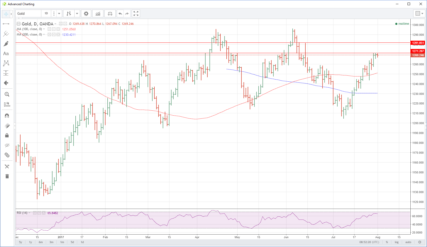Open the bottom-right chart settings gear
The image size is (427, 247).
(x=419, y=242)
